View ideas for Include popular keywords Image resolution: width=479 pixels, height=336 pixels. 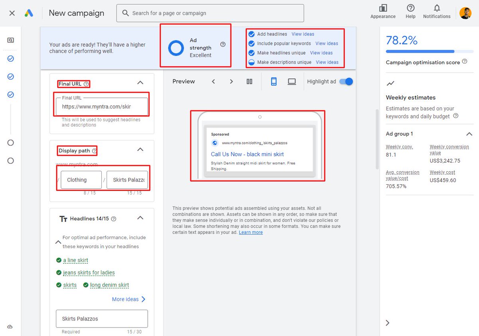click(x=327, y=43)
